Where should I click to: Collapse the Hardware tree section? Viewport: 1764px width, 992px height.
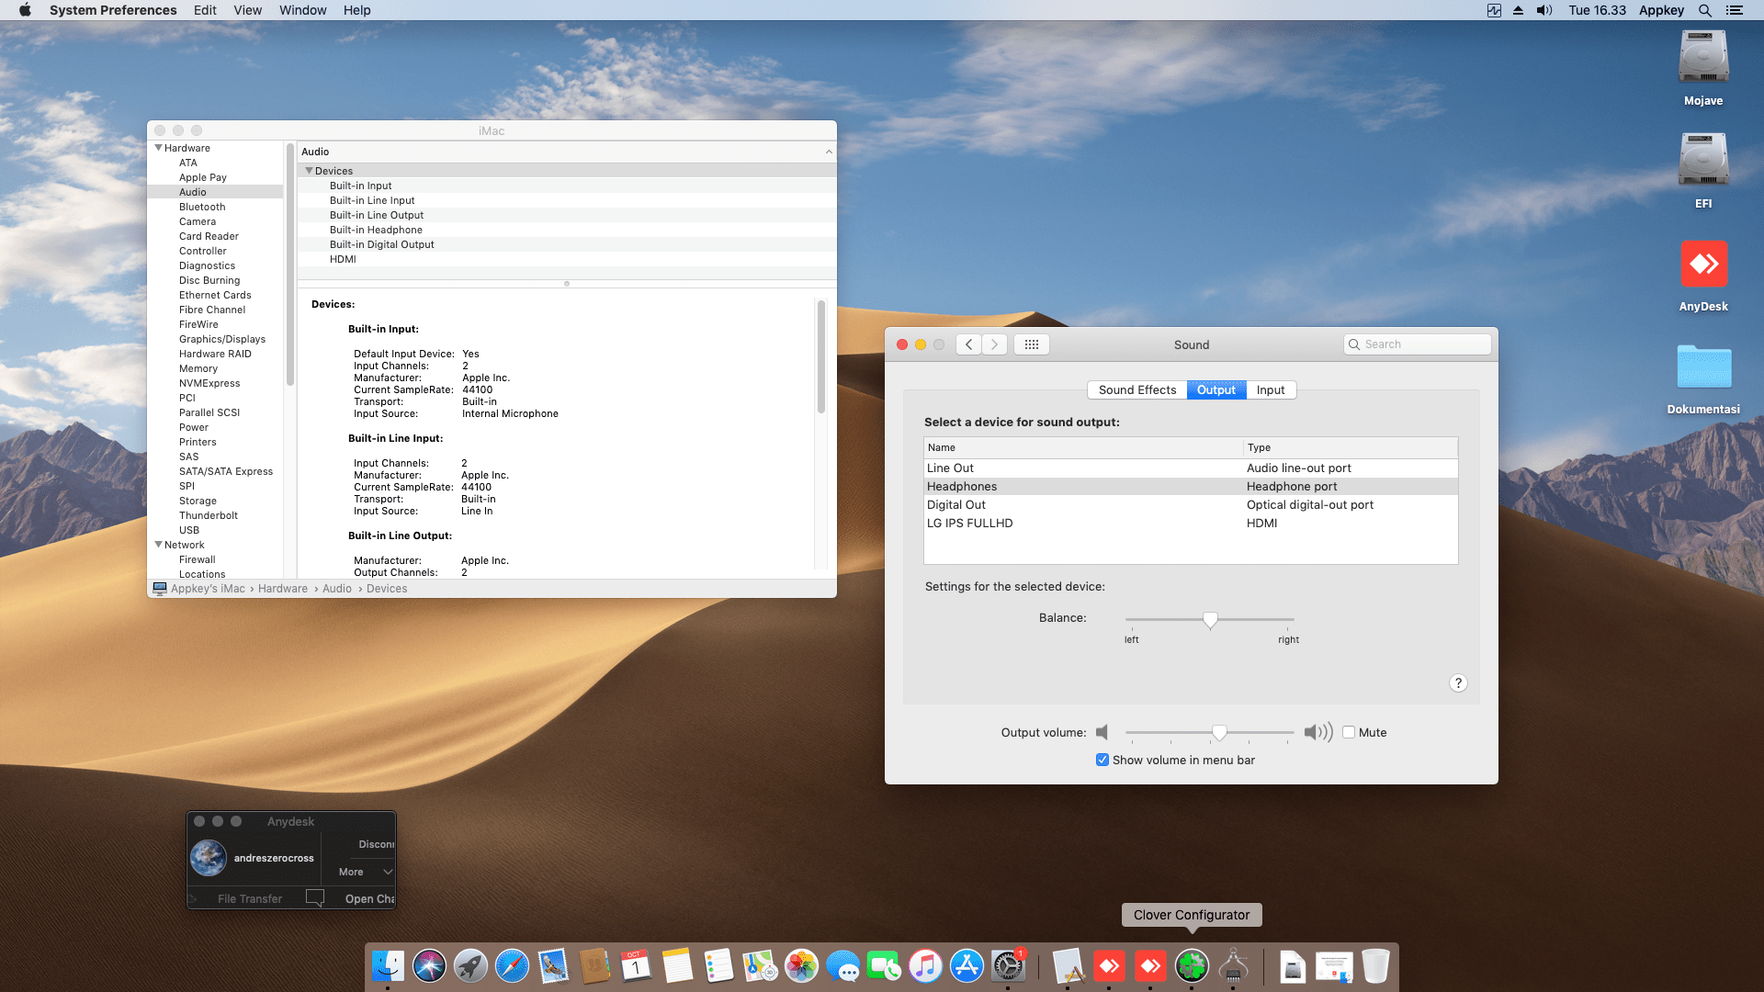159,148
